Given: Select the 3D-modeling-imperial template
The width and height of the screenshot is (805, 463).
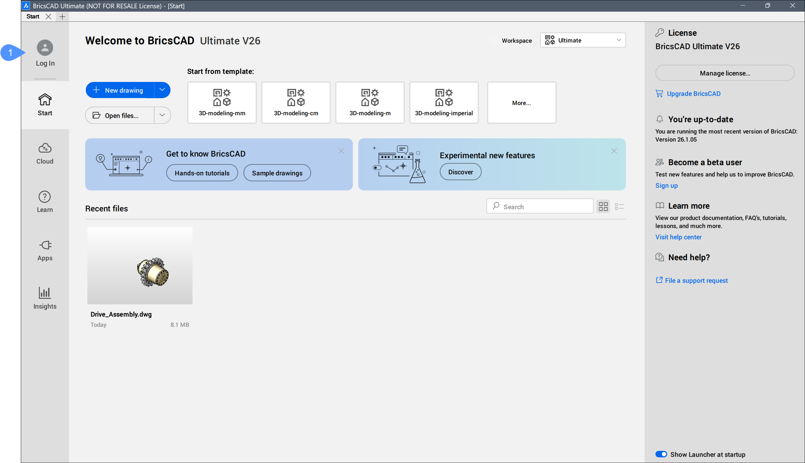Looking at the screenshot, I should point(444,103).
